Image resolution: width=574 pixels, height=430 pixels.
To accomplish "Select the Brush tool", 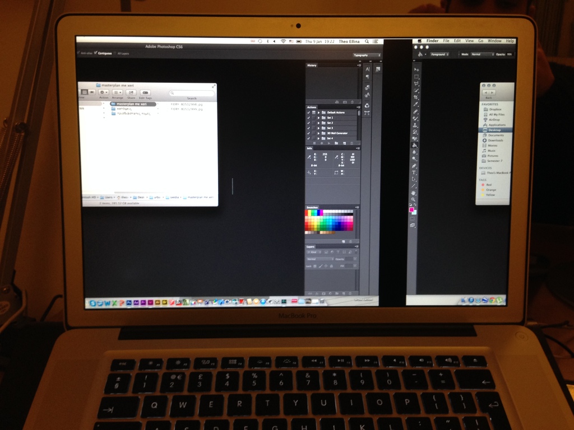I will pos(415,118).
